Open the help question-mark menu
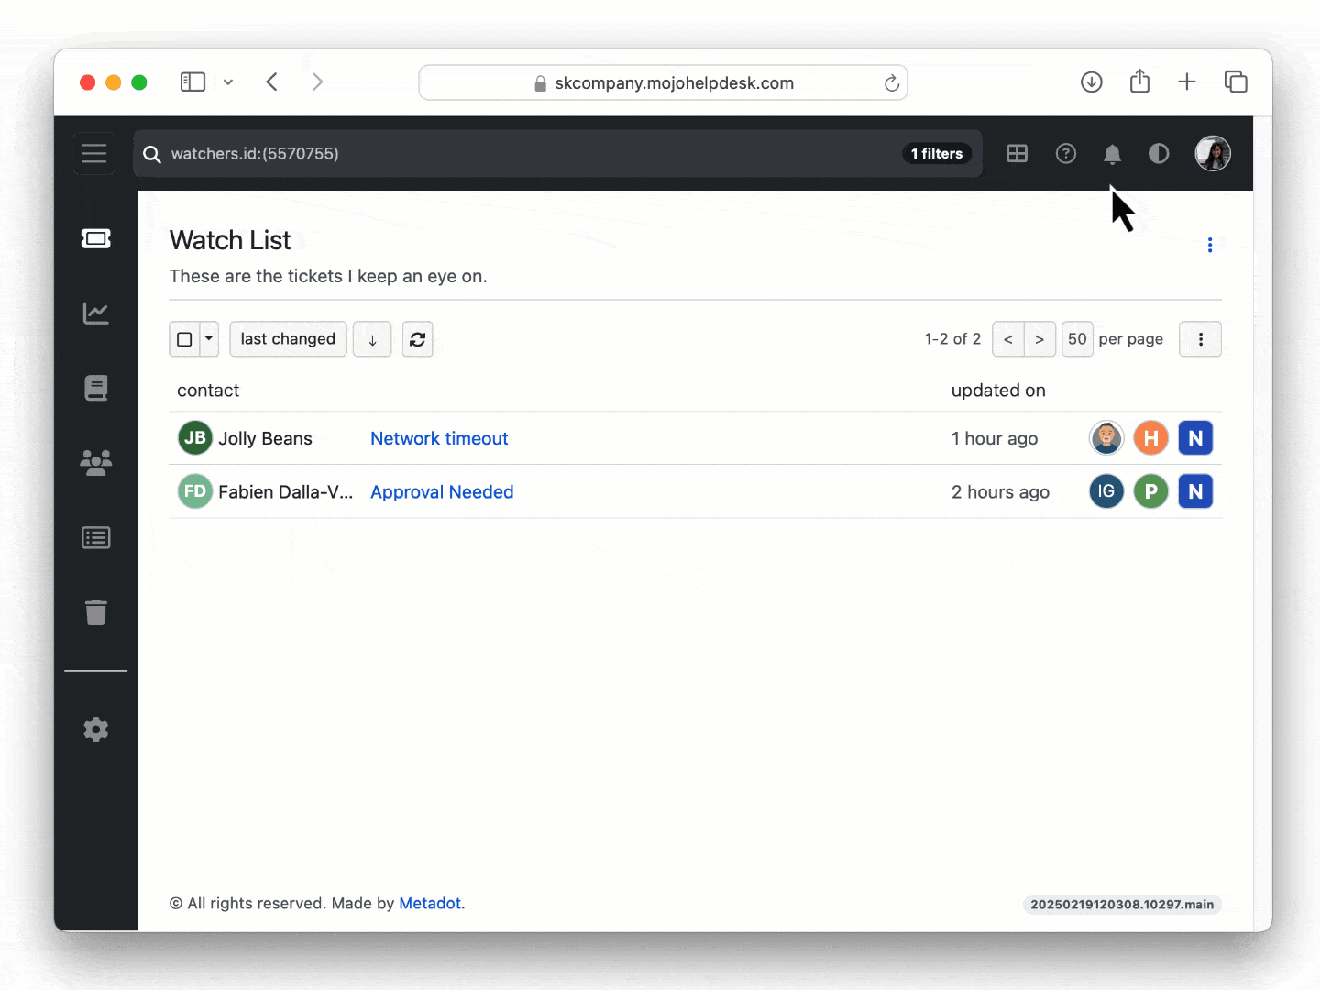 (1065, 153)
